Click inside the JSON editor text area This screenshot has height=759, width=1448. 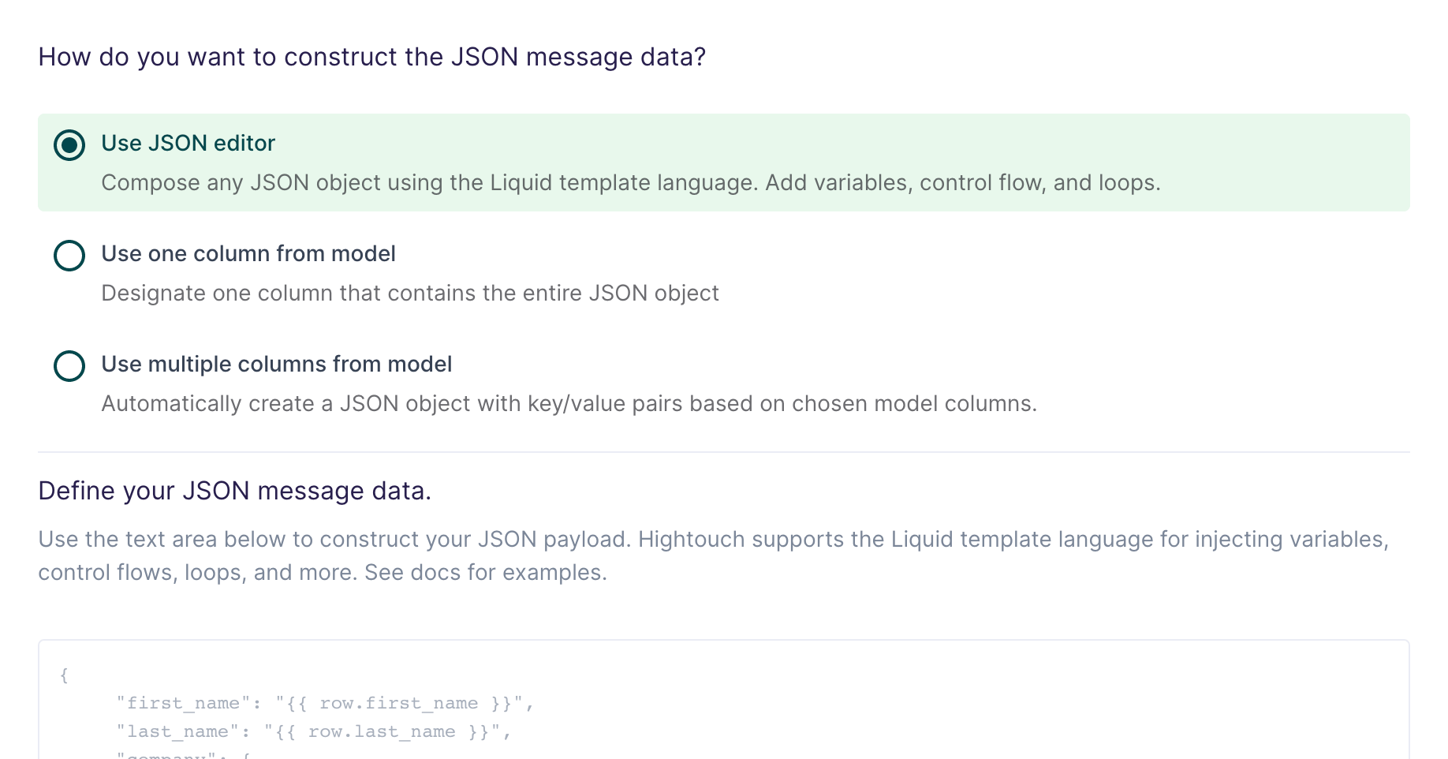pos(710,702)
